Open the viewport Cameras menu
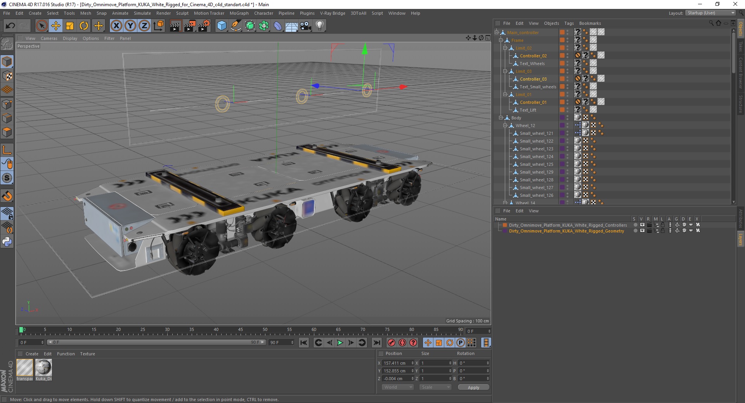The height and width of the screenshot is (403, 745). coord(49,38)
